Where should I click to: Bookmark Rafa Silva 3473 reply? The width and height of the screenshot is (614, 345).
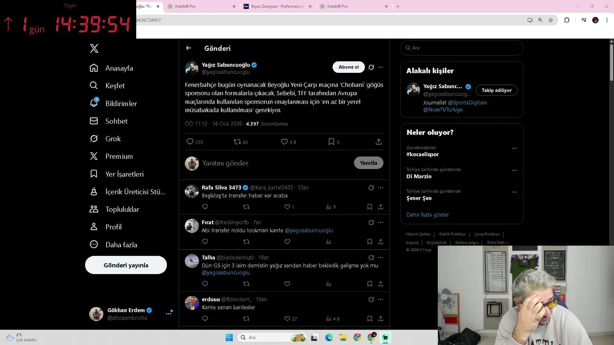tap(369, 207)
